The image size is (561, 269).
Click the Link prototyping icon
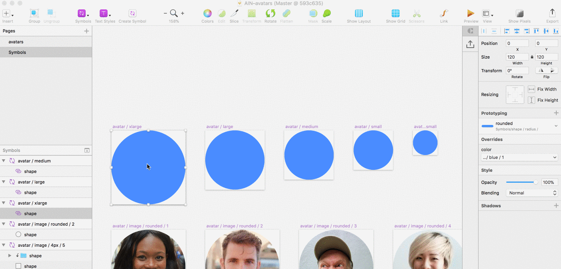coord(444,14)
